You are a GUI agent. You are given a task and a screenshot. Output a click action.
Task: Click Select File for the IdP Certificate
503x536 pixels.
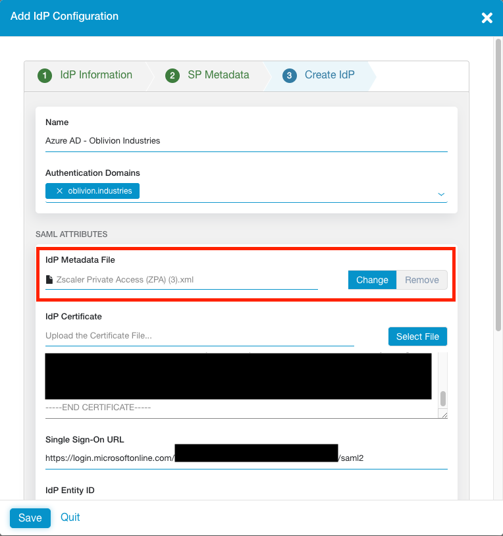[x=417, y=336]
